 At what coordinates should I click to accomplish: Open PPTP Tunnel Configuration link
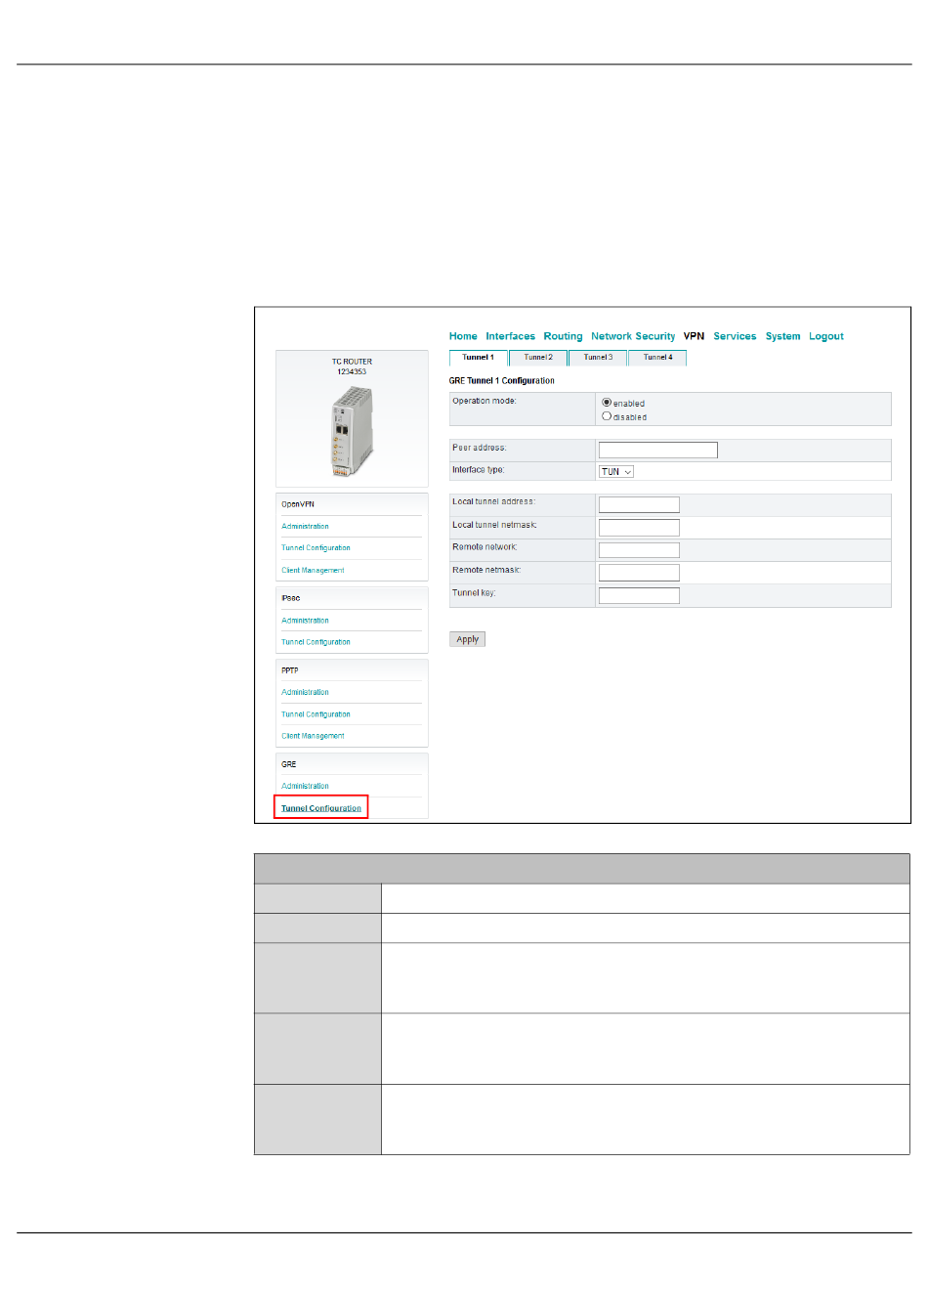coord(316,714)
